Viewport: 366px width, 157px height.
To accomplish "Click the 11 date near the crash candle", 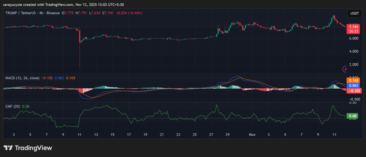I will (x=79, y=135).
